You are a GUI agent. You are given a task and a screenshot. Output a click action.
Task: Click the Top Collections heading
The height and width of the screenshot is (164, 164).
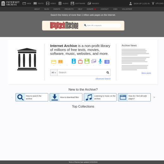coord(83,107)
